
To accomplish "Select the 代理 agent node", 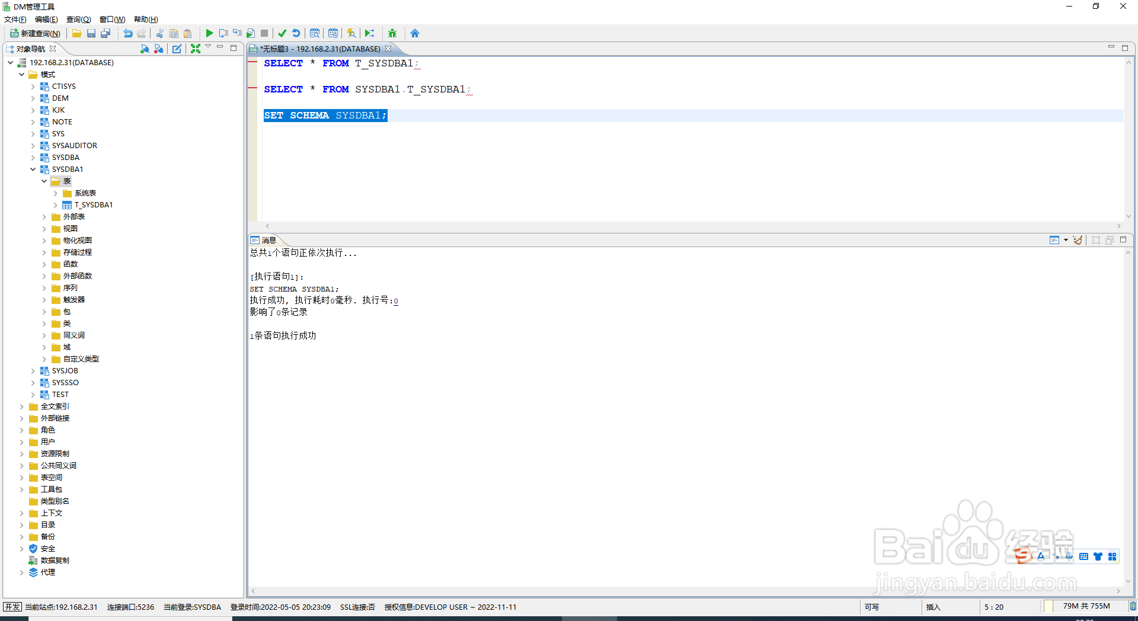I will pos(47,572).
